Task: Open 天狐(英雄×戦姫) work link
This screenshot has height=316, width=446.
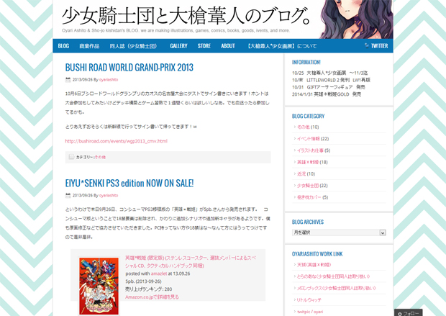Action: tap(314, 265)
